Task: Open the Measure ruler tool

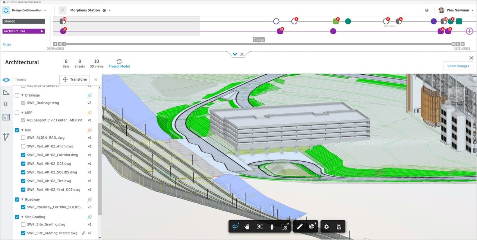Action: [x=300, y=226]
